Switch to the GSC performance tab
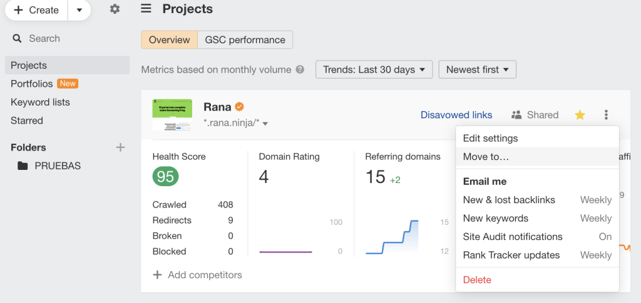Viewport: 641px width, 303px height. (245, 40)
